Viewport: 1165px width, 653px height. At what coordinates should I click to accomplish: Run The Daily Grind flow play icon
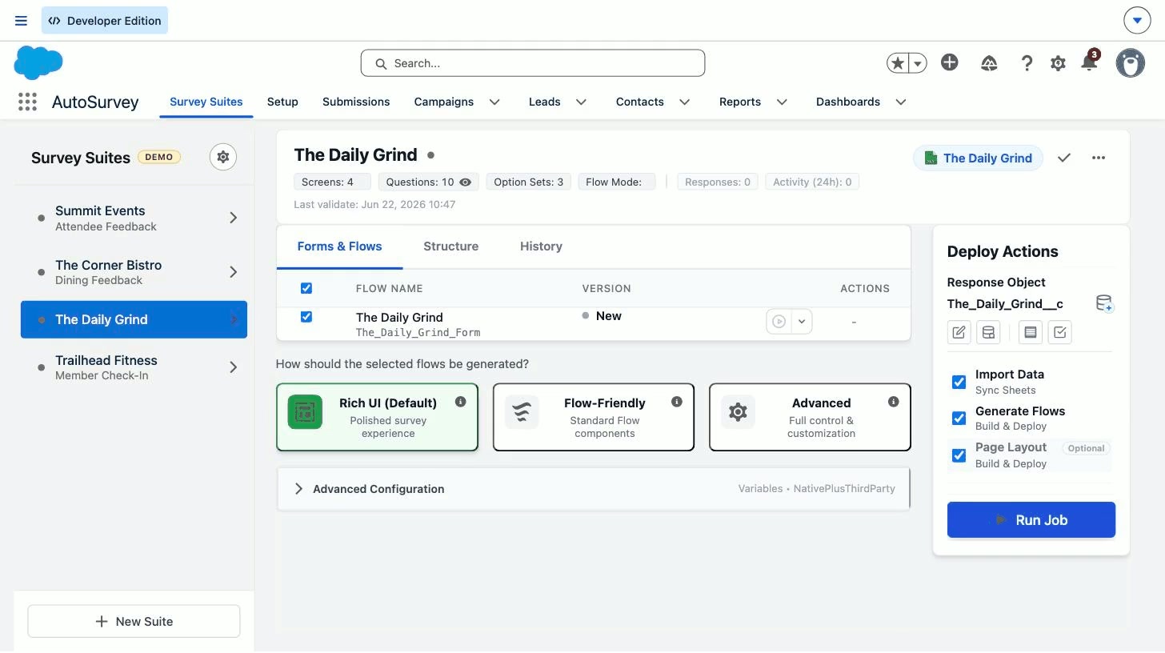pyautogui.click(x=778, y=322)
